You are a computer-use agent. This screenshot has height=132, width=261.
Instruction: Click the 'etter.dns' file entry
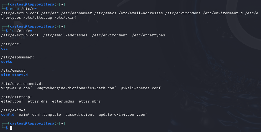[x=38, y=101]
